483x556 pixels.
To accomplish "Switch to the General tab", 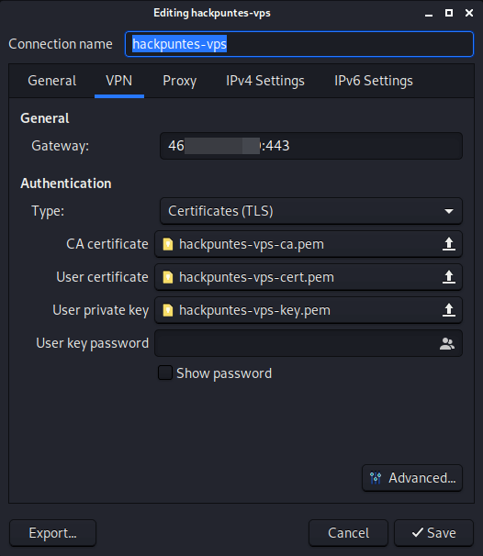I will pos(52,81).
